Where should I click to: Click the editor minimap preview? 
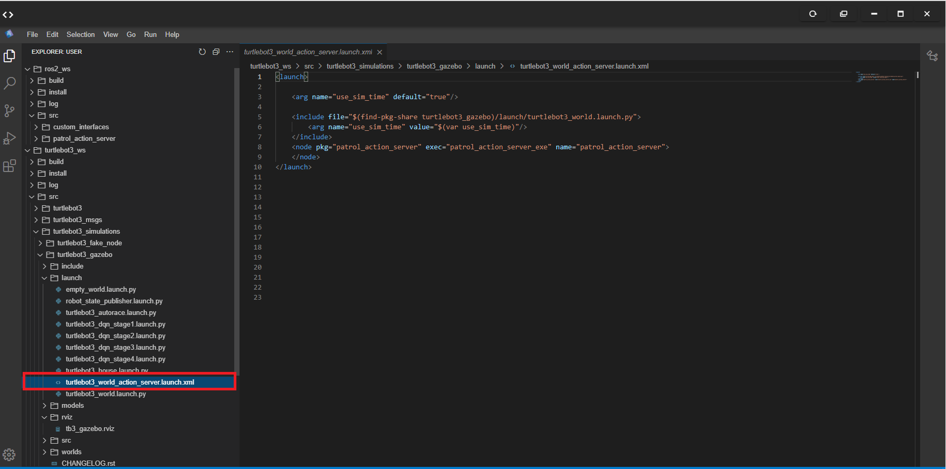pyautogui.click(x=883, y=77)
